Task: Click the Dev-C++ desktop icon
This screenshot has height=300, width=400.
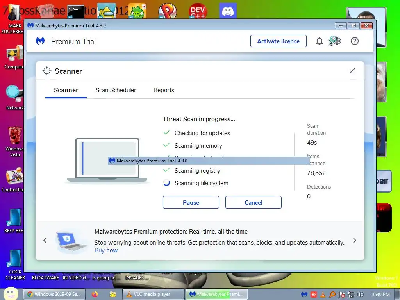Action: pos(198,11)
